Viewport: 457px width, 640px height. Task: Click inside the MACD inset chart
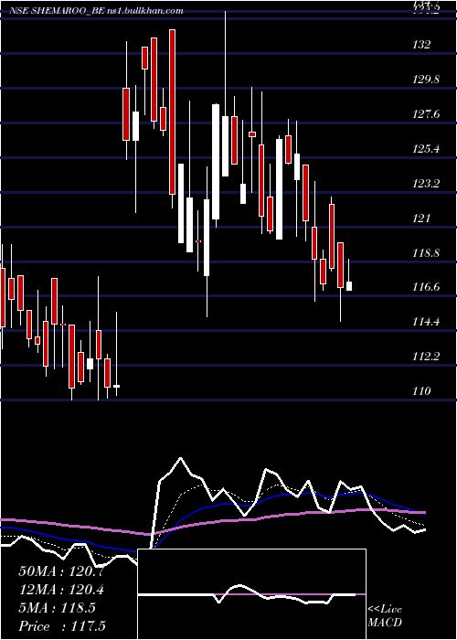[x=251, y=594]
